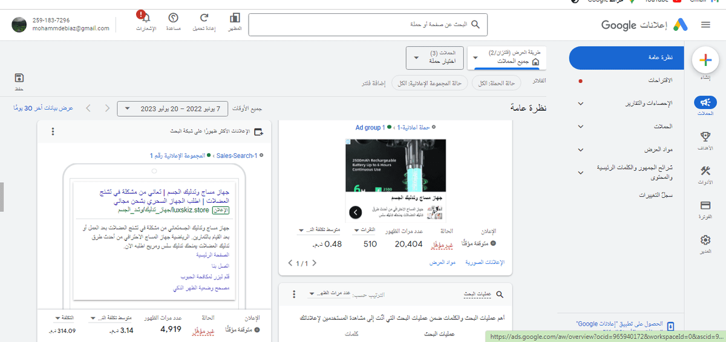Click the ad card icon beside most shown ads

point(259,131)
